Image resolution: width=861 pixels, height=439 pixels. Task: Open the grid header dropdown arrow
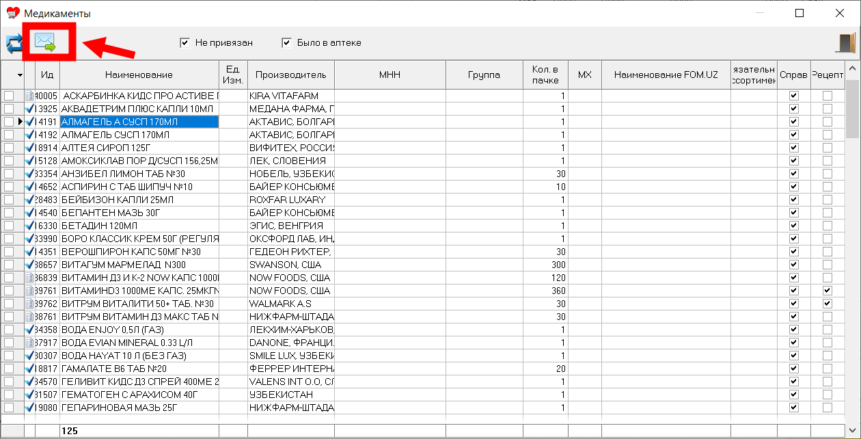click(20, 75)
